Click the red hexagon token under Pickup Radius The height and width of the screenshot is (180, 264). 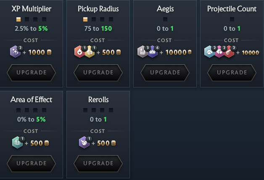(x=79, y=52)
